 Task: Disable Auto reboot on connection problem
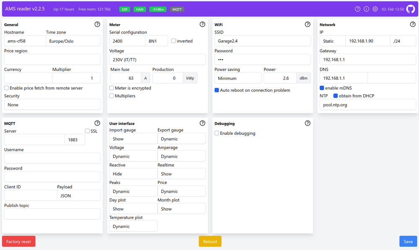pos(217,90)
